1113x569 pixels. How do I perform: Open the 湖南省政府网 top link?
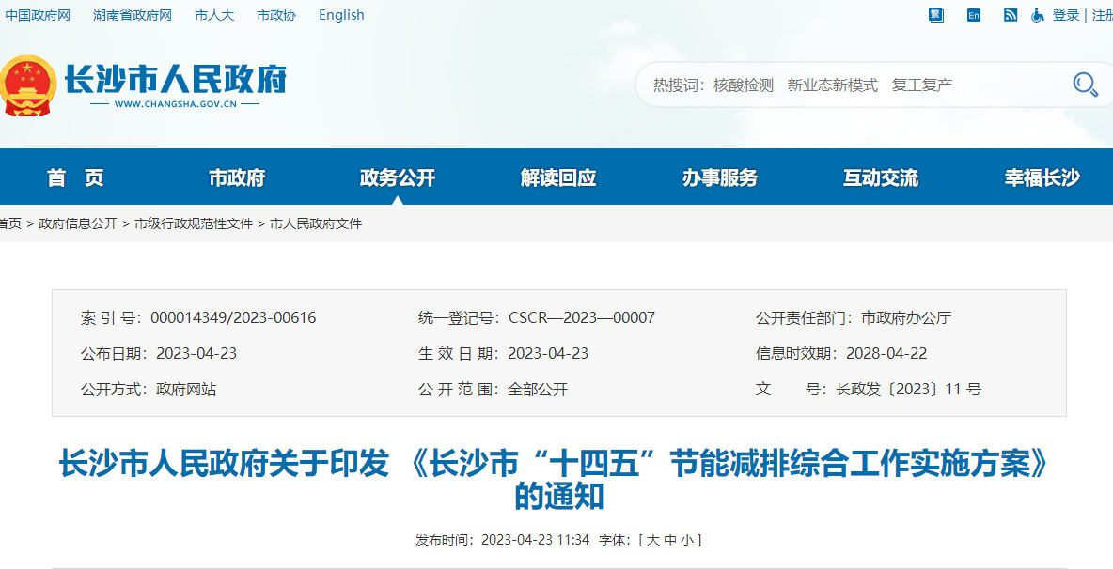(x=133, y=15)
